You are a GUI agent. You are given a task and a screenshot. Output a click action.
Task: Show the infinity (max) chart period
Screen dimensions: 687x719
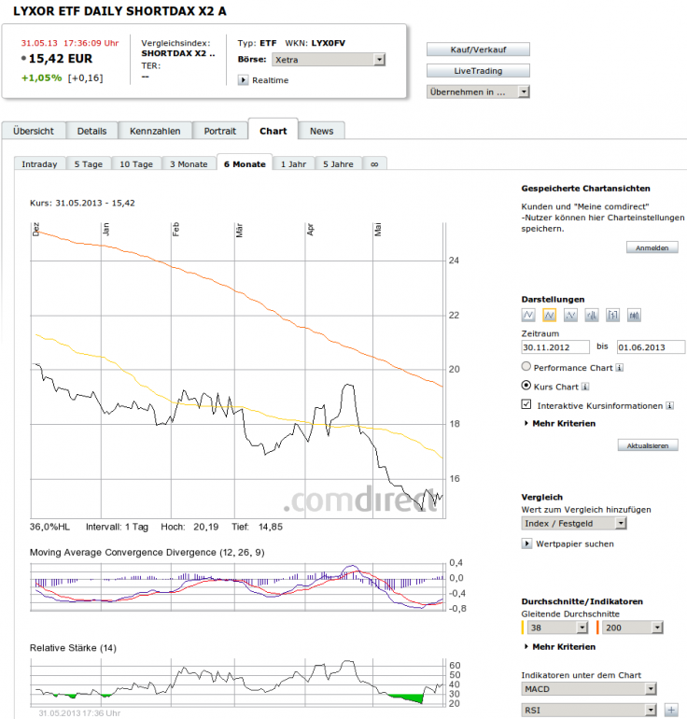[x=374, y=163]
